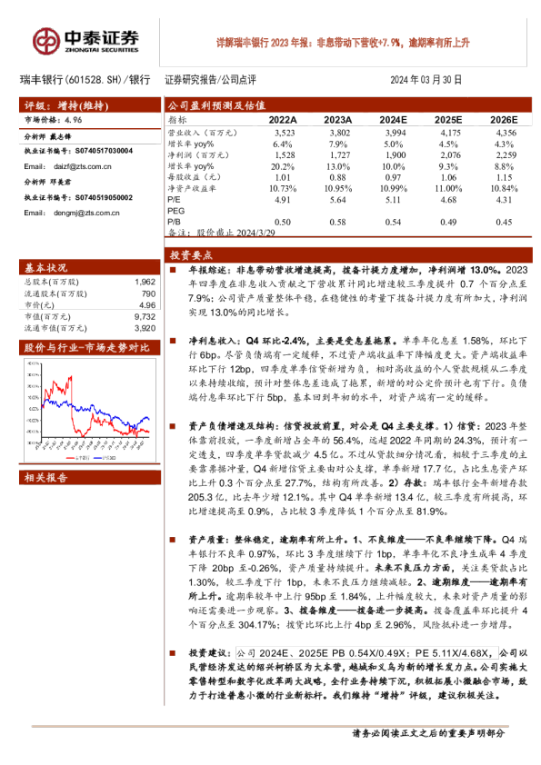Click the 市价(元) row label

pos(39,305)
